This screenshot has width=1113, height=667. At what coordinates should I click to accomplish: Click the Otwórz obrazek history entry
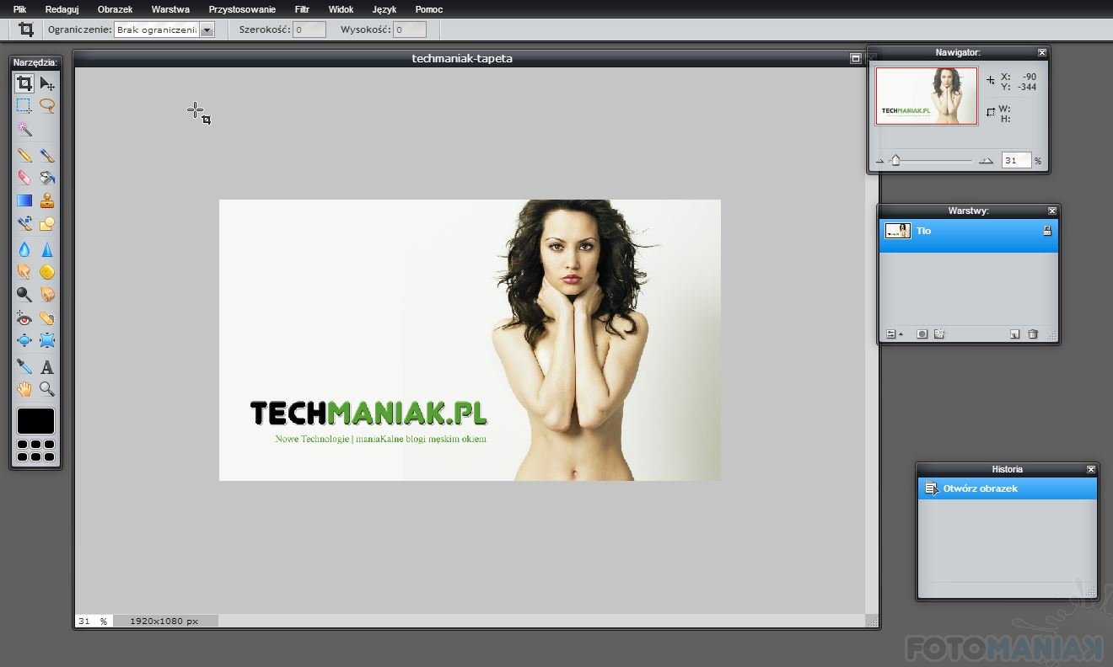click(980, 488)
